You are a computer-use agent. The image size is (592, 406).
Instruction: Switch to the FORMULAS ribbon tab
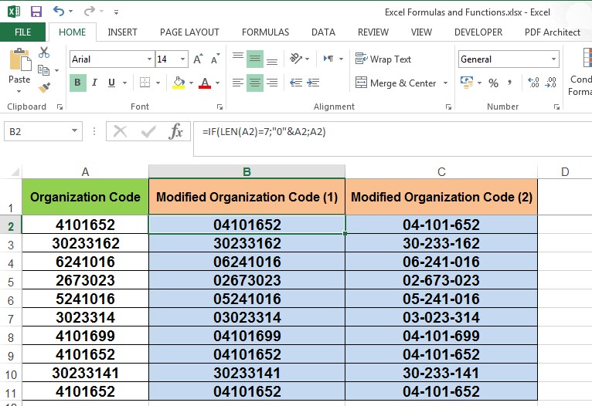coord(265,32)
